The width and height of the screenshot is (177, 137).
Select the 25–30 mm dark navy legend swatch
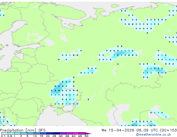tap(56, 133)
